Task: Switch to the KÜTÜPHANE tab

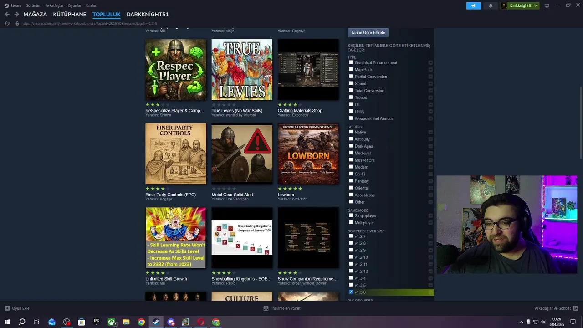Action: [70, 15]
